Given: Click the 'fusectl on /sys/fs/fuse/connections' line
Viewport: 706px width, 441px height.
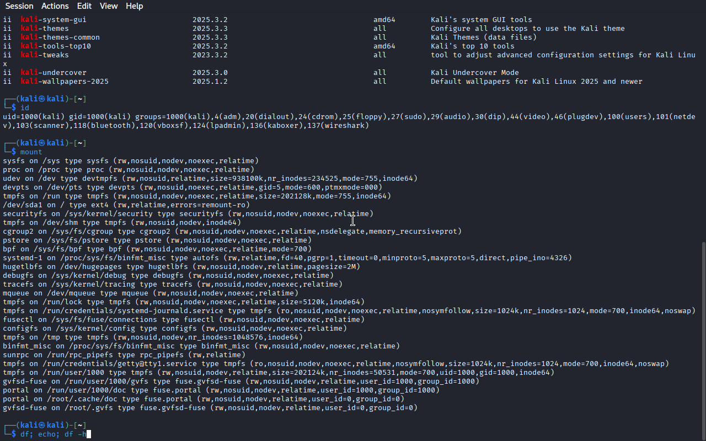Looking at the screenshot, I should click(x=184, y=320).
